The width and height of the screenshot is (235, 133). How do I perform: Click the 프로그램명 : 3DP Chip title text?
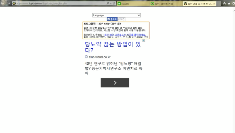[102, 24]
